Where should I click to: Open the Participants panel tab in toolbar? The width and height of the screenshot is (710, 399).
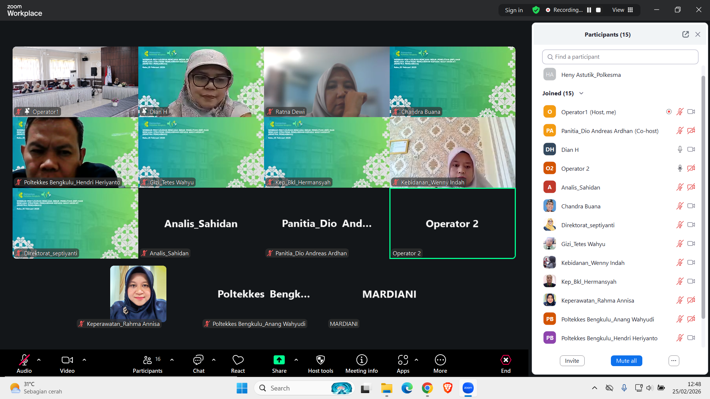pyautogui.click(x=148, y=364)
